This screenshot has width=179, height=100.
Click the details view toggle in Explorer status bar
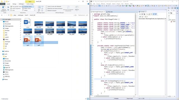click(86, 99)
